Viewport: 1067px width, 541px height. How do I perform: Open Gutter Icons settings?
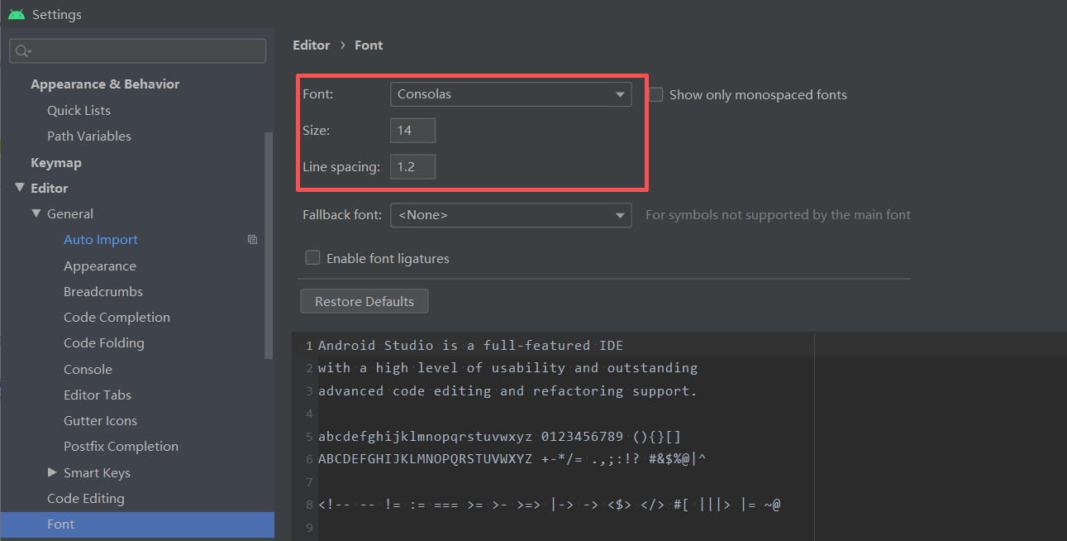tap(100, 420)
